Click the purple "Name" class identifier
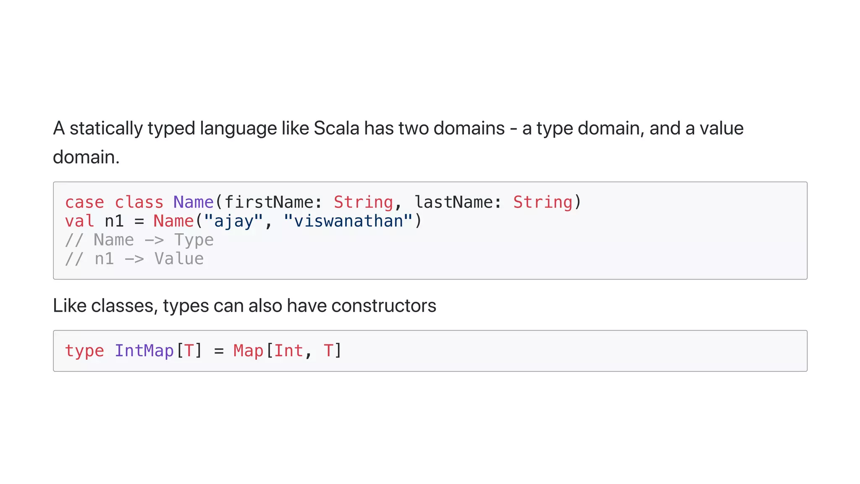 pyautogui.click(x=194, y=203)
